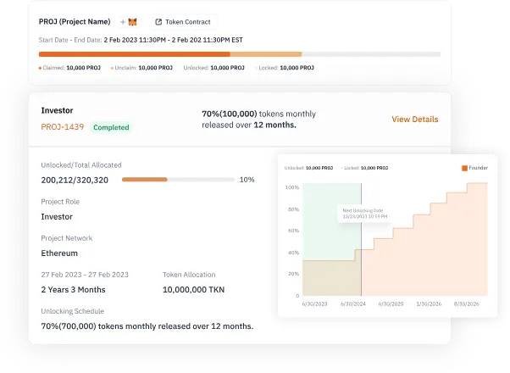Click the plus icon beside MetaMask
The width and height of the screenshot is (510, 373).
coord(123,22)
